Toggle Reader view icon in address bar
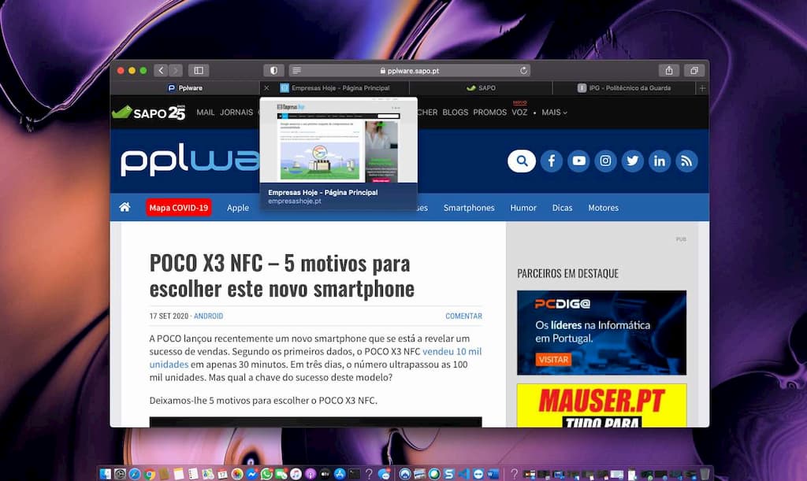 296,70
